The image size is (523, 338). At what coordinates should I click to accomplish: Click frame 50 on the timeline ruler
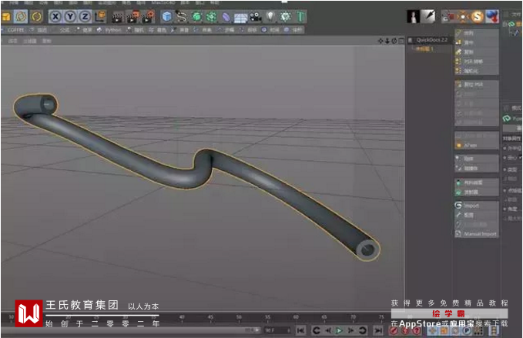(239, 318)
